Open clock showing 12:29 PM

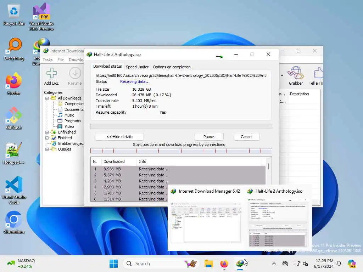tap(324, 263)
